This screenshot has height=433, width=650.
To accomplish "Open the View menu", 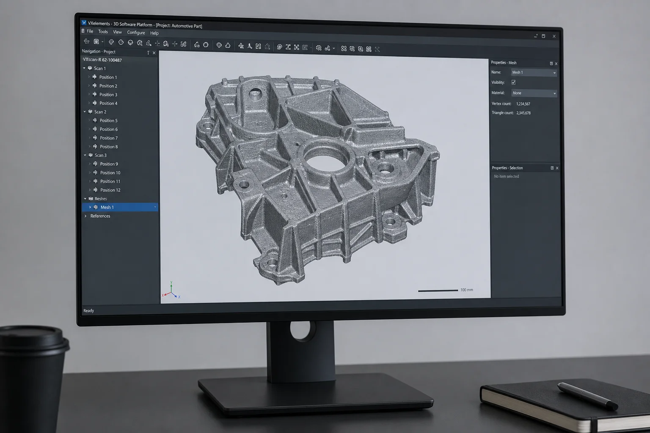I will coord(117,32).
